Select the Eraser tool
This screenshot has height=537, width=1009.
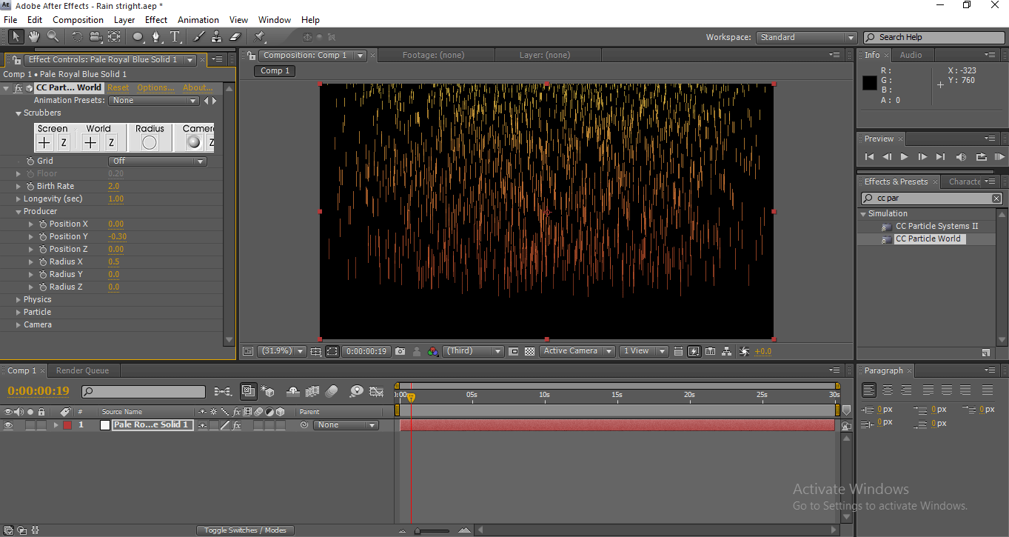click(x=235, y=36)
